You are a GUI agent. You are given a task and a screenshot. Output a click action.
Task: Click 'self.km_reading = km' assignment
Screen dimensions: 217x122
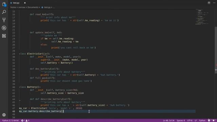coord(65,42)
